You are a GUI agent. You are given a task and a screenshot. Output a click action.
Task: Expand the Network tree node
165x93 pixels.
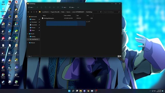tap(28, 43)
